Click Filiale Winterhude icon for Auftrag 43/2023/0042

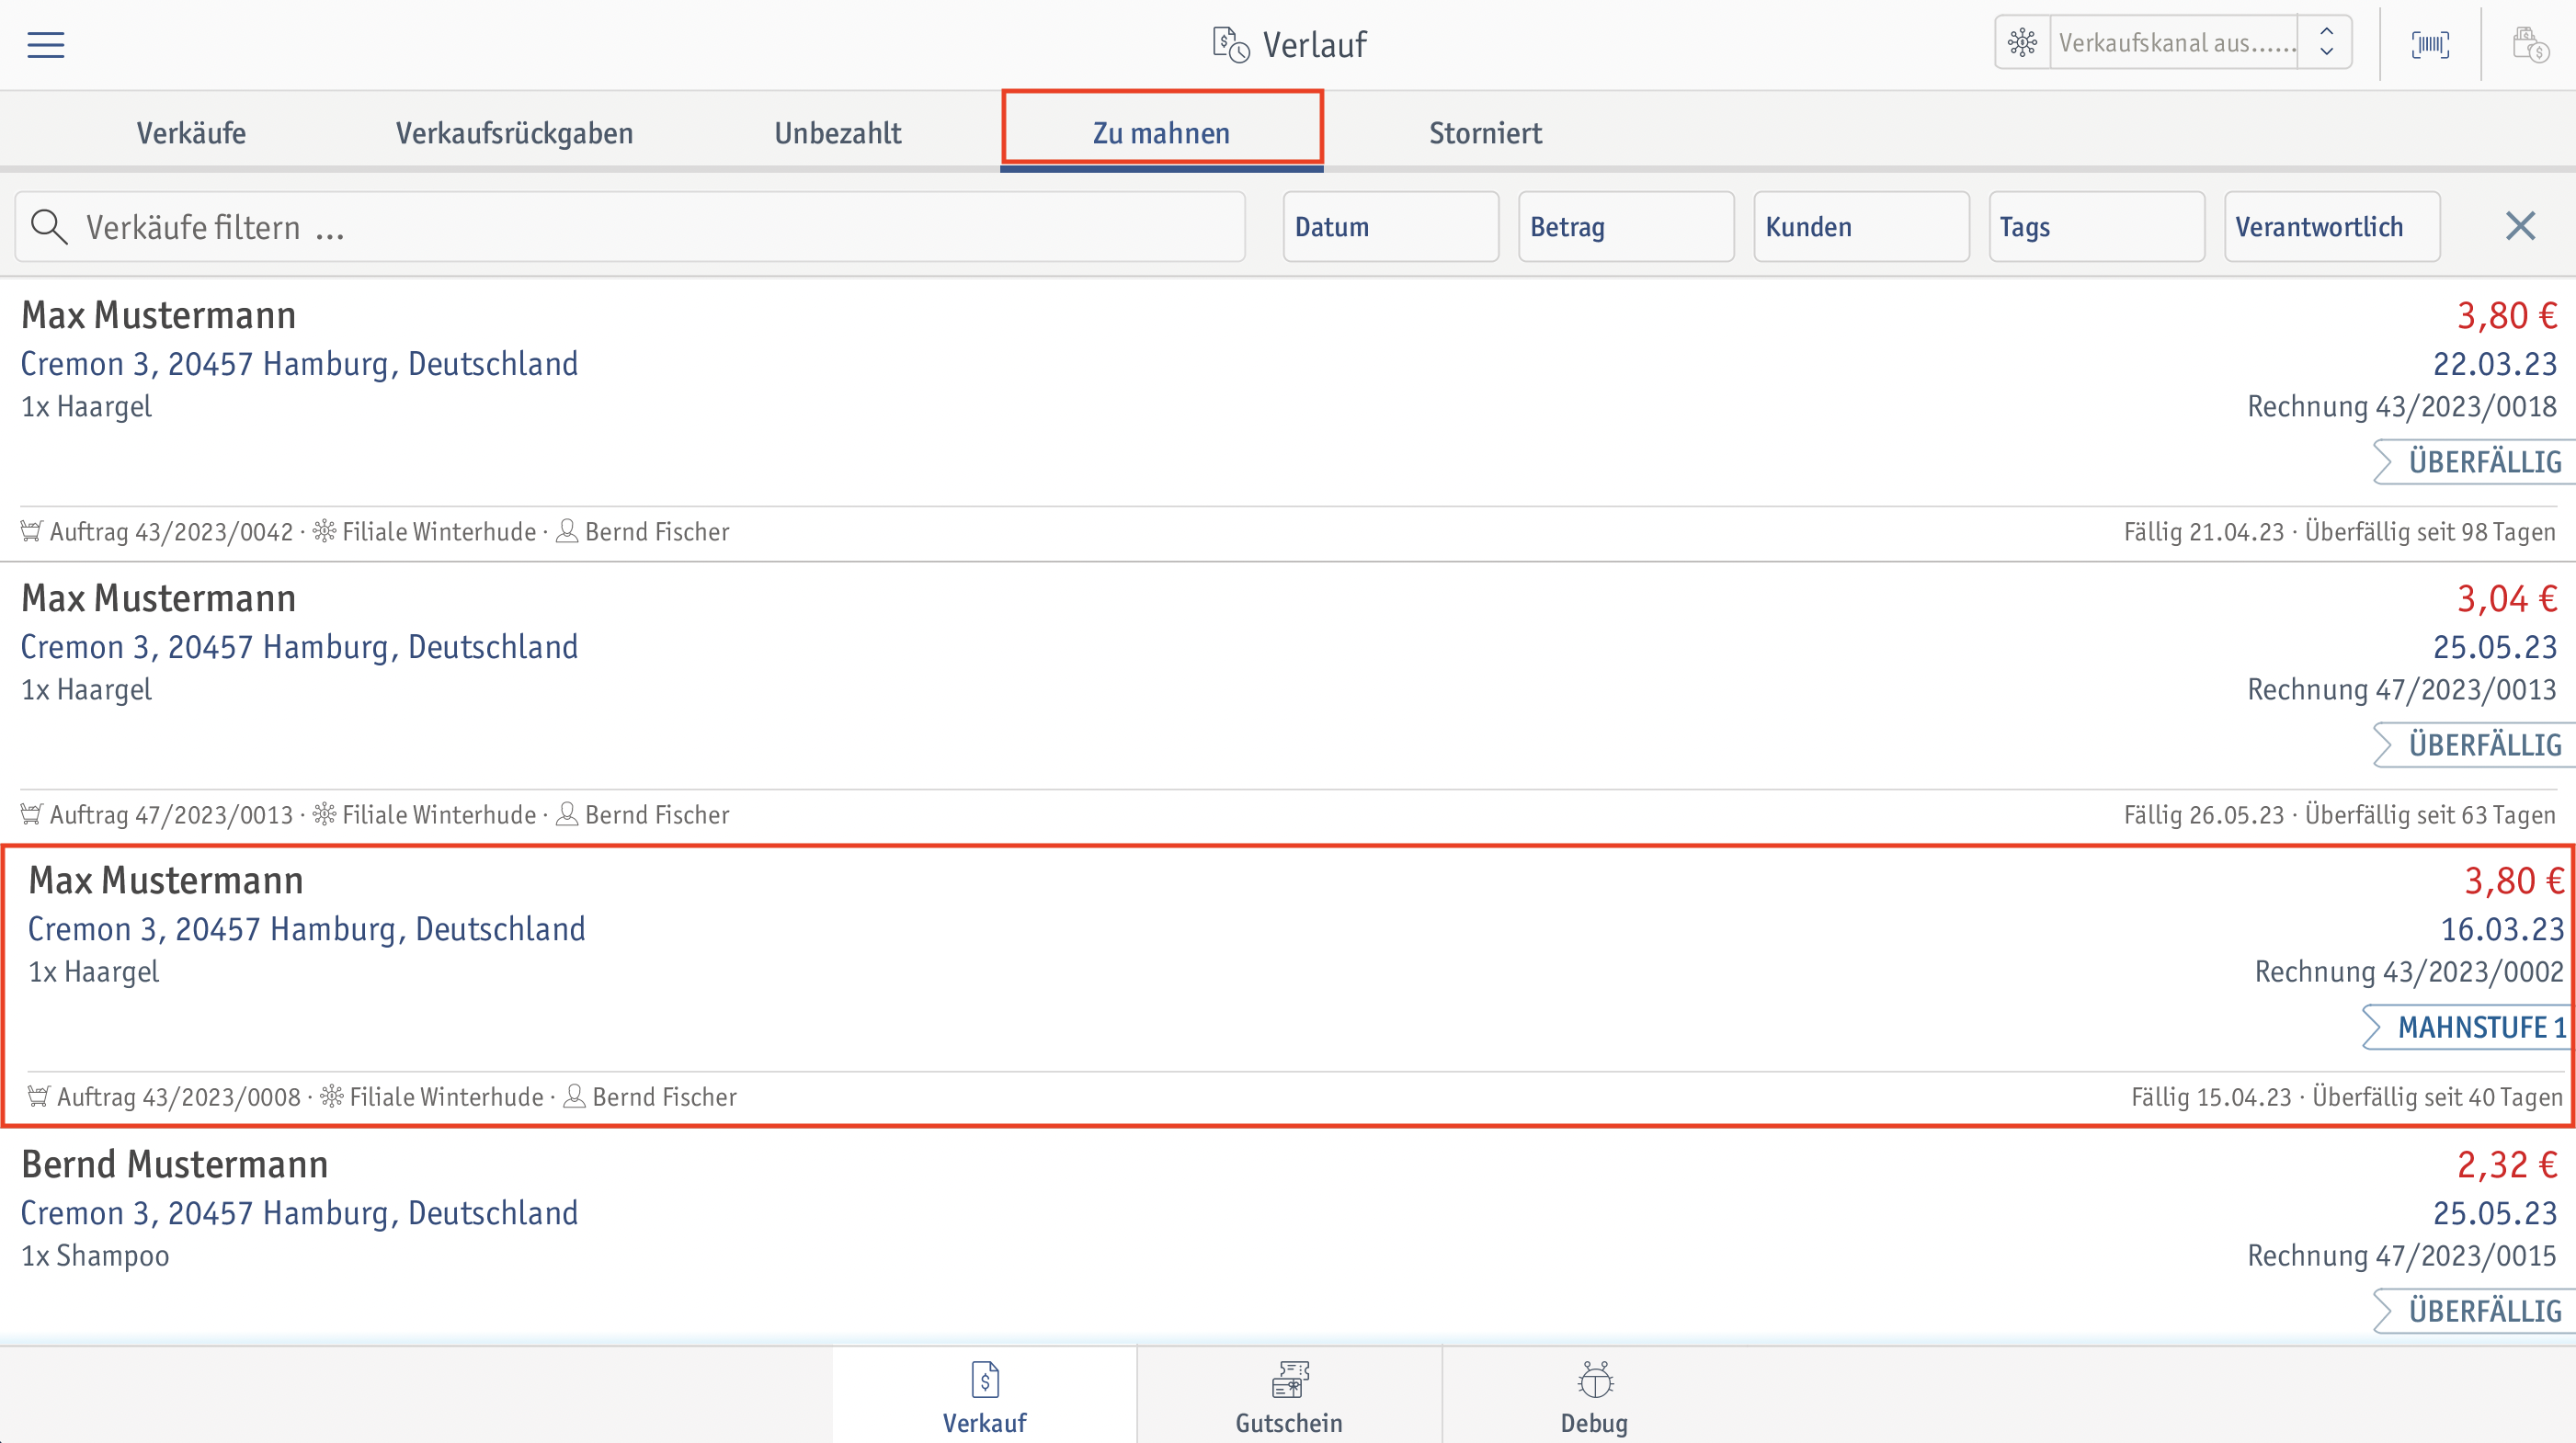[324, 531]
